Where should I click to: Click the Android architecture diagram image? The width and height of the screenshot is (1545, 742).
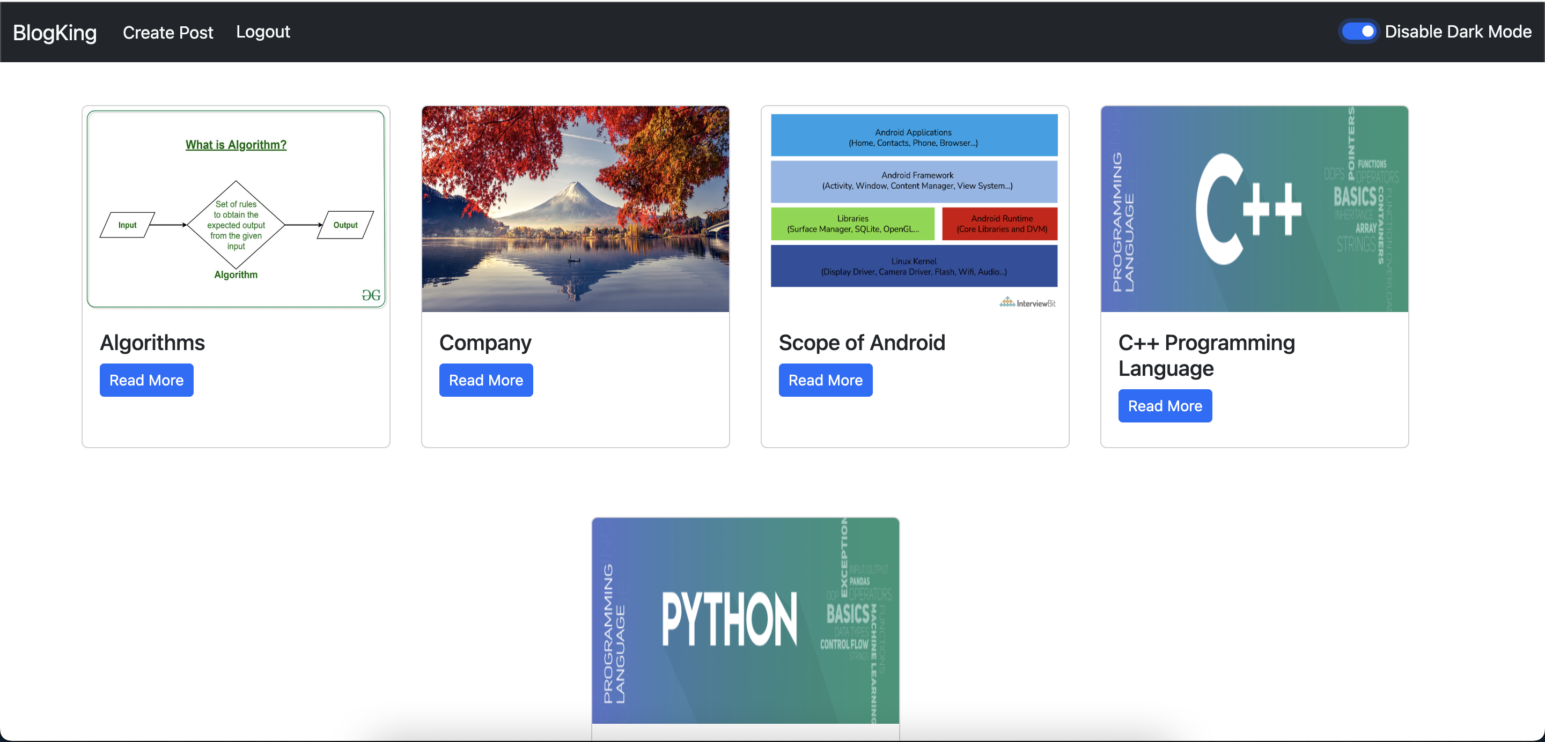(914, 209)
